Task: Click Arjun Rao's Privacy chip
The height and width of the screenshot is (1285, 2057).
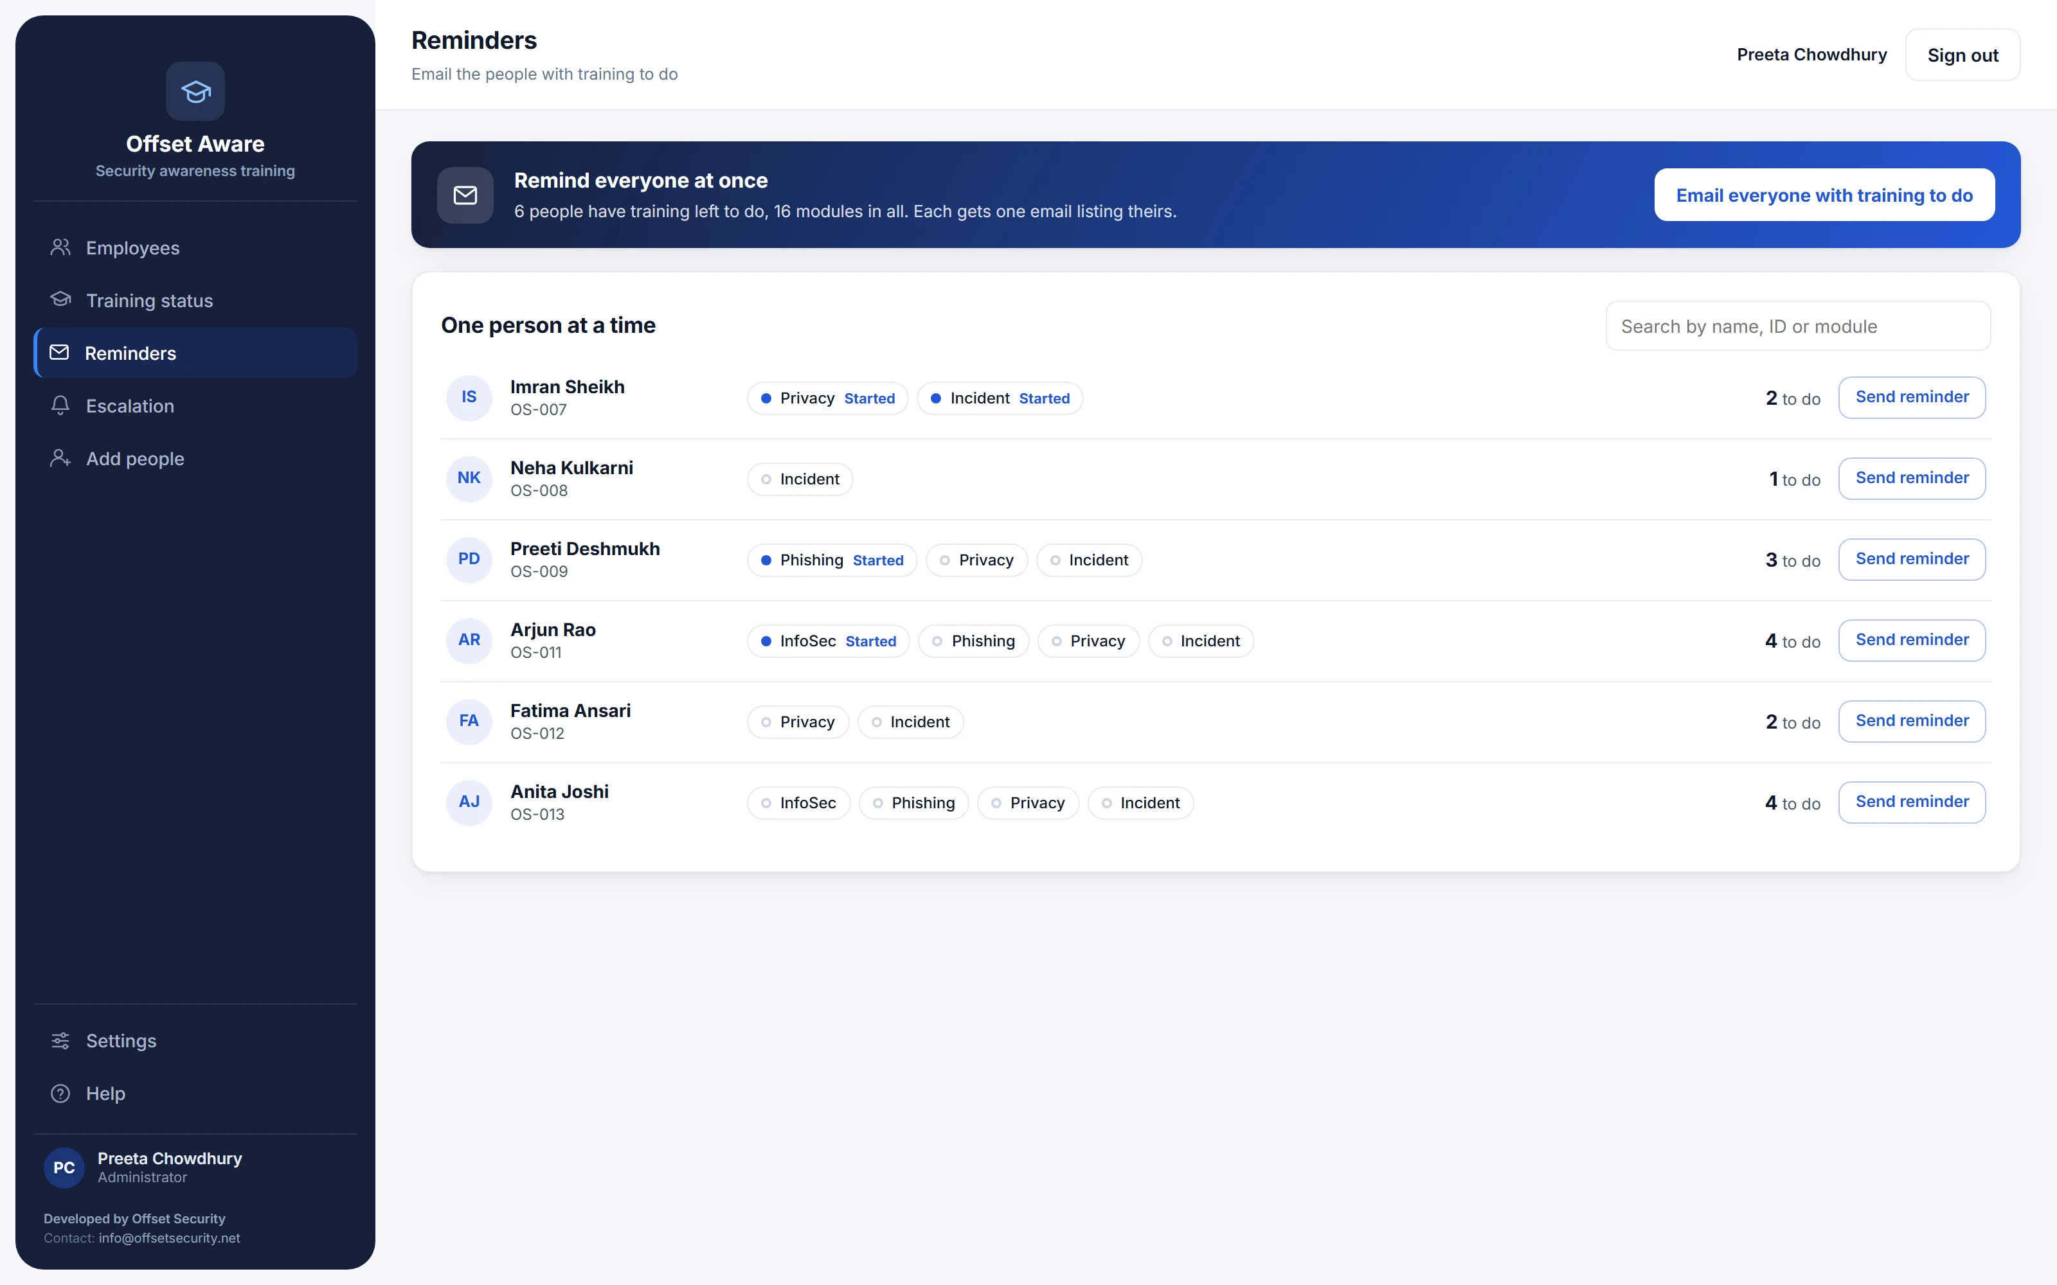Action: tap(1089, 641)
